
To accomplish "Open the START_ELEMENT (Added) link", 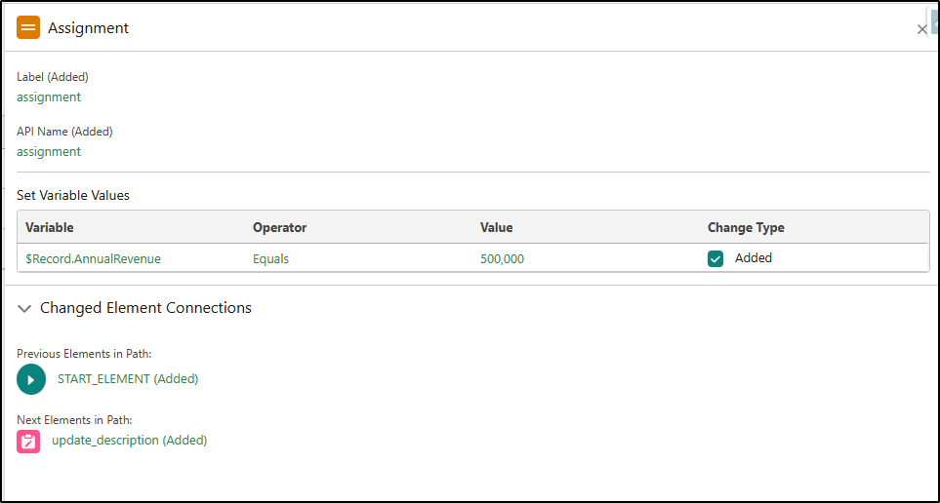I will coord(127,379).
